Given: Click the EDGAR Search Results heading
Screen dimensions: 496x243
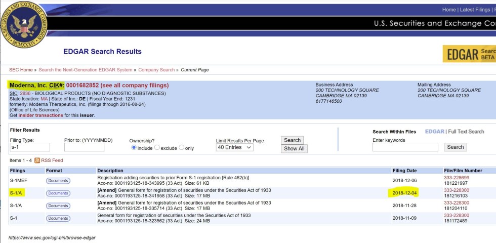Looking at the screenshot, I should click(x=102, y=52).
